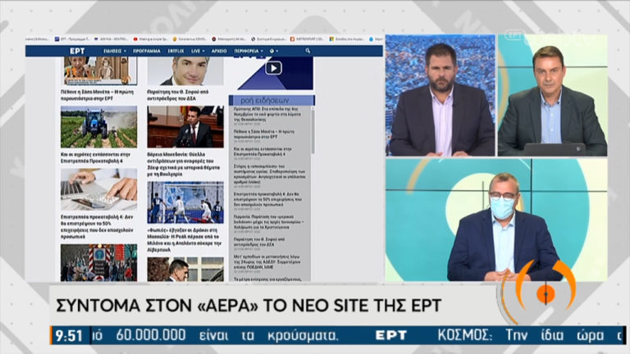Open headline 'Παραίτηση του Θ. Σοφού' under the portrait

pyautogui.click(x=177, y=95)
